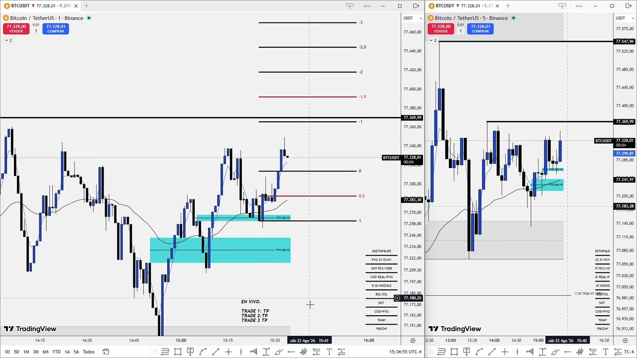This screenshot has width=637, height=358.
Task: Select plain Text tool in left window toolbar
Action: coord(329,352)
